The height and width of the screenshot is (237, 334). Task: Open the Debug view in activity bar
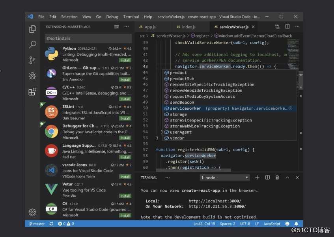[32, 76]
